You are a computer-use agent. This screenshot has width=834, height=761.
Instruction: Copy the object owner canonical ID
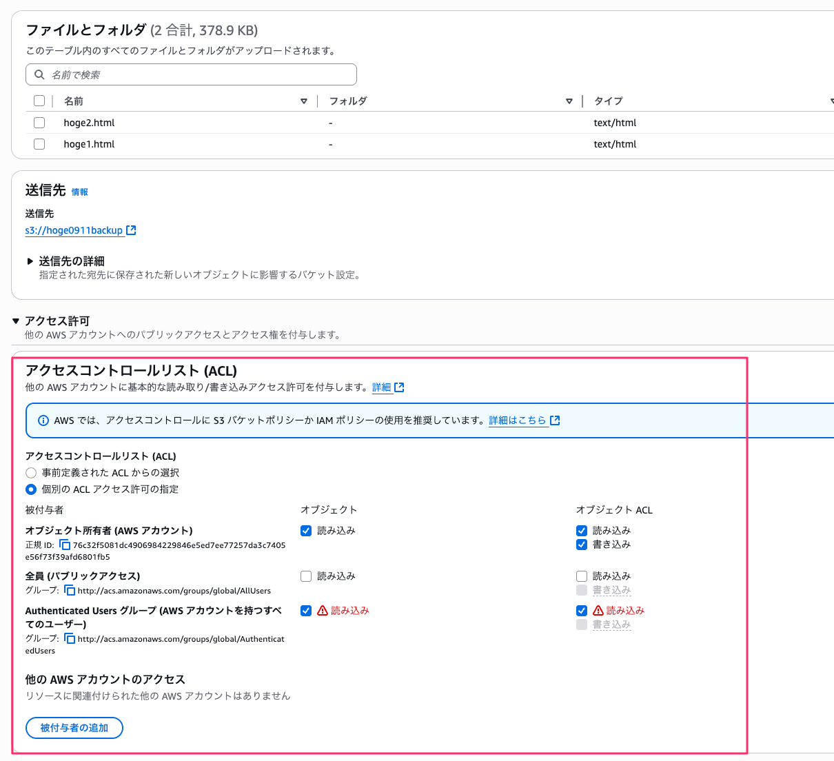[x=65, y=545]
